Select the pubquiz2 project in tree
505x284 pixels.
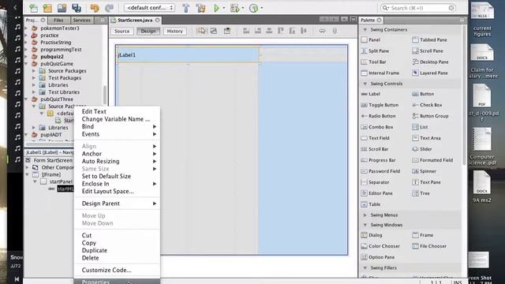coord(52,57)
